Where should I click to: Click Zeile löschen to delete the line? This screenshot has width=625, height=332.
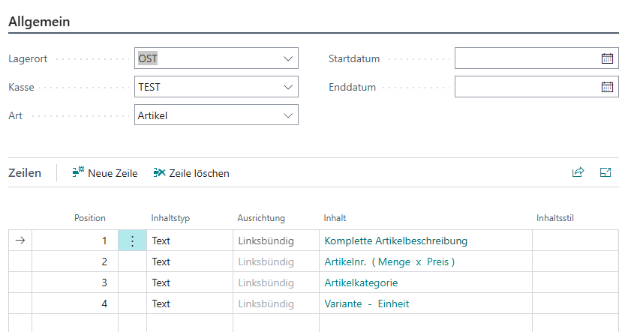tap(191, 173)
